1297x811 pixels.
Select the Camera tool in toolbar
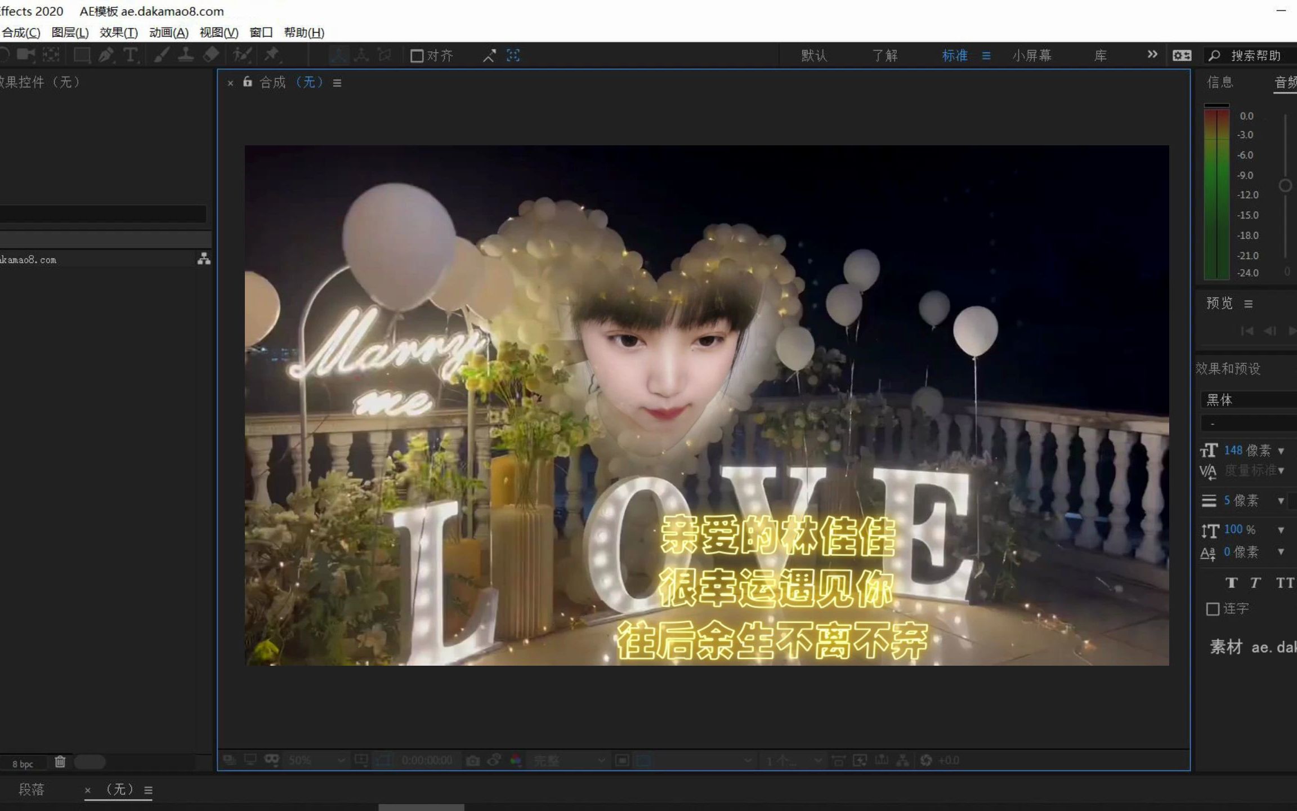click(25, 55)
